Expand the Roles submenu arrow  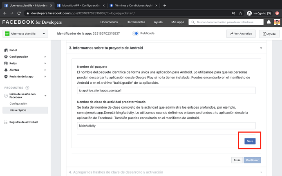(45, 63)
